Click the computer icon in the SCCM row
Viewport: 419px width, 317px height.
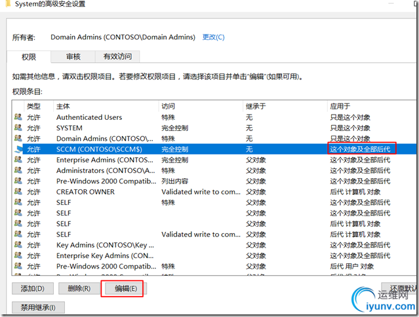[x=18, y=149]
